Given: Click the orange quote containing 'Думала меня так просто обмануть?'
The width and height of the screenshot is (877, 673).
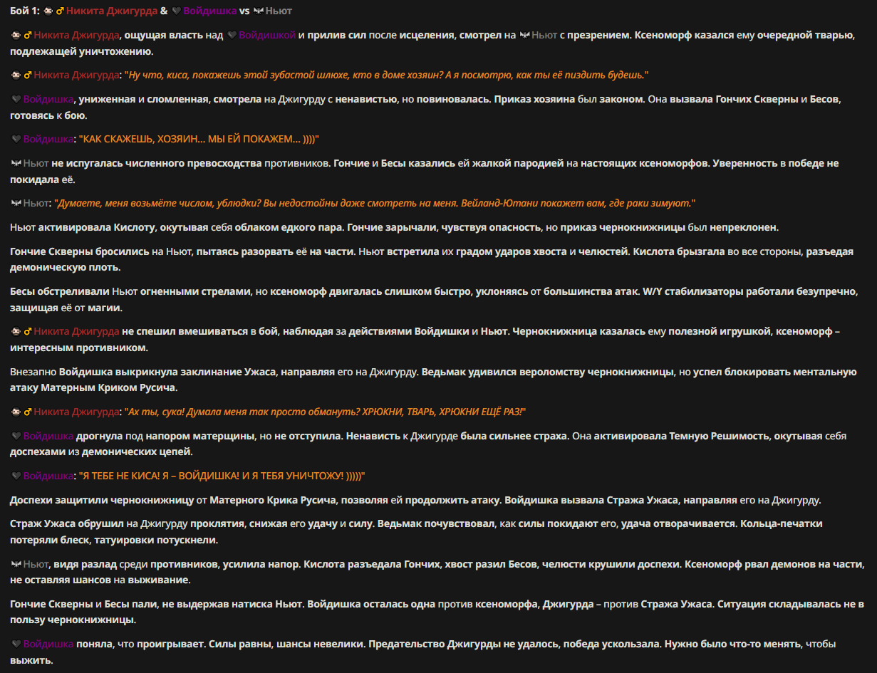Looking at the screenshot, I should (x=325, y=412).
